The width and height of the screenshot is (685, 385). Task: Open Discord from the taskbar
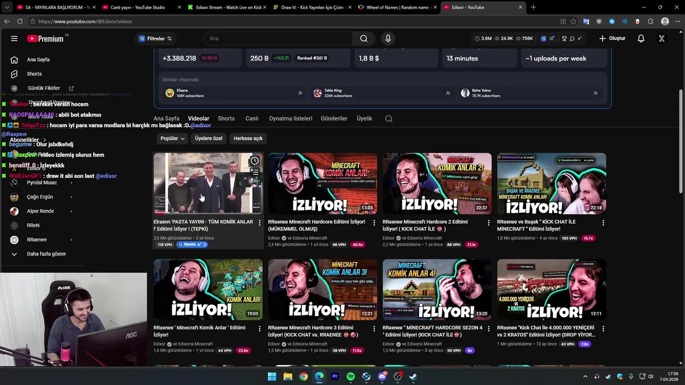click(x=382, y=376)
